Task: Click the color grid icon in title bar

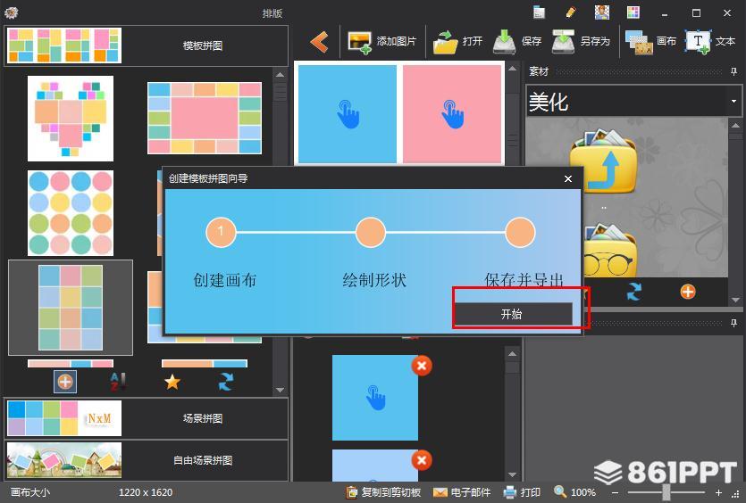Action: (633, 12)
